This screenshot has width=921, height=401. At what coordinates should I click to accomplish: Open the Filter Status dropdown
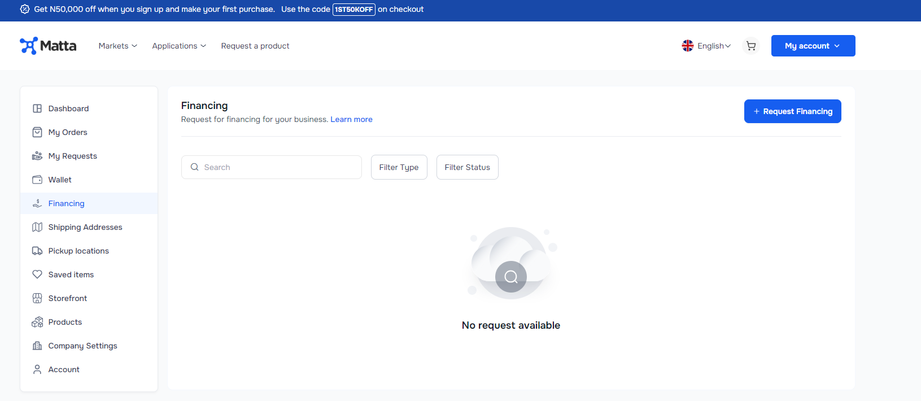click(x=468, y=167)
